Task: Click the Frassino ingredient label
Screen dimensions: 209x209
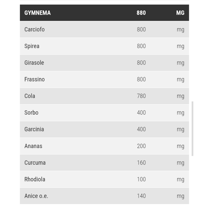Action: click(x=34, y=79)
